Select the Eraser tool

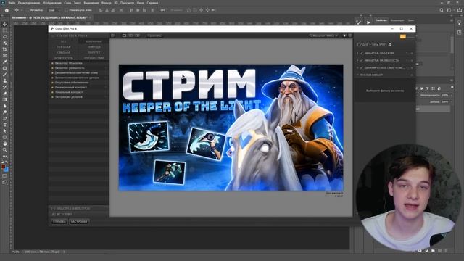(x=5, y=94)
